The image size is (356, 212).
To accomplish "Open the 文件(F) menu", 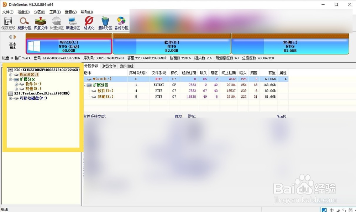I will [8, 12].
